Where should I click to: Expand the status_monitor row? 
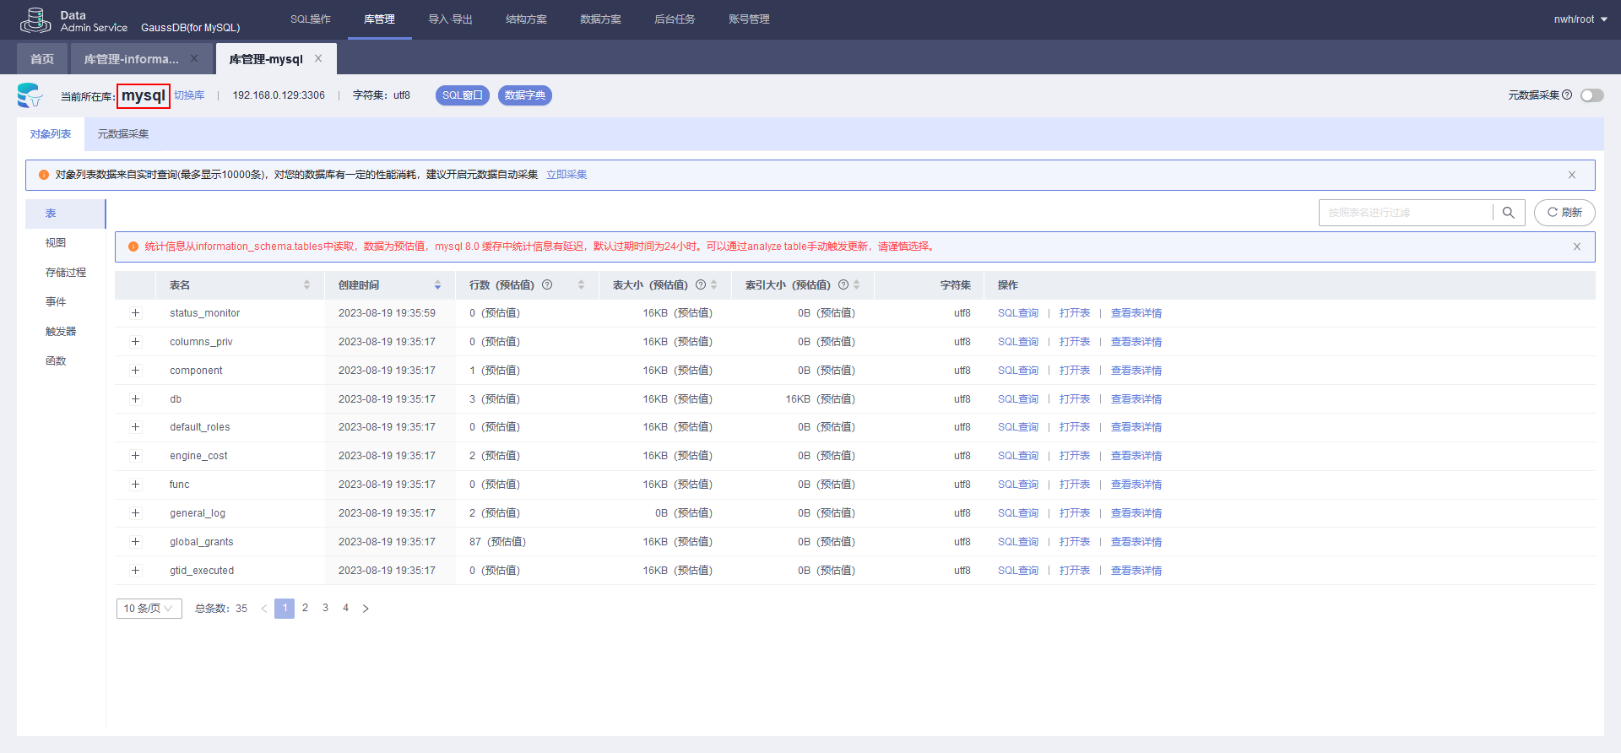tap(135, 313)
